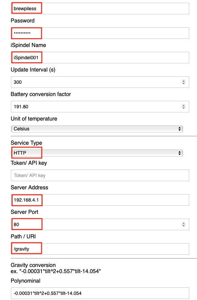The height and width of the screenshot is (300, 197).
Task: Click arrows on the Celsius select box
Action: (179, 129)
